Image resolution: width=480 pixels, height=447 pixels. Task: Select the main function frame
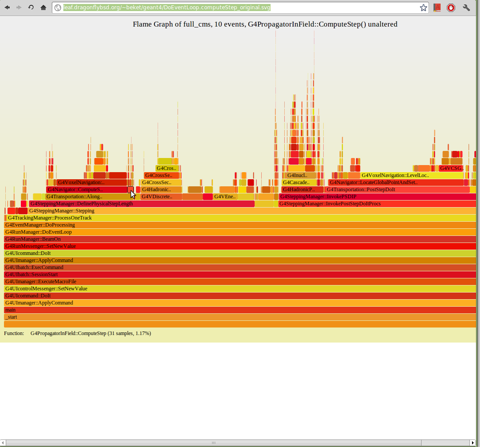coord(240,310)
